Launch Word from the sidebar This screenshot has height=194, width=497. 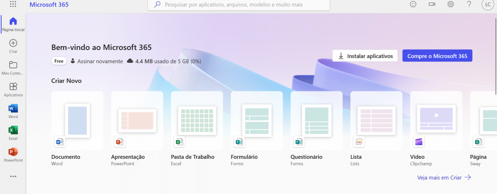coord(13,111)
